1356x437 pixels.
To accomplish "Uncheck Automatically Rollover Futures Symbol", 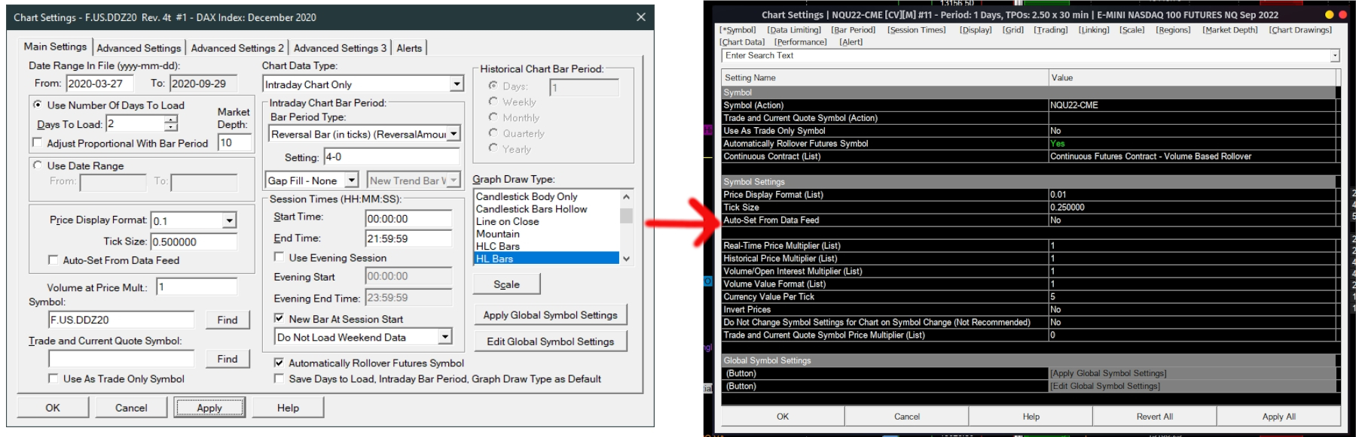I will [279, 363].
